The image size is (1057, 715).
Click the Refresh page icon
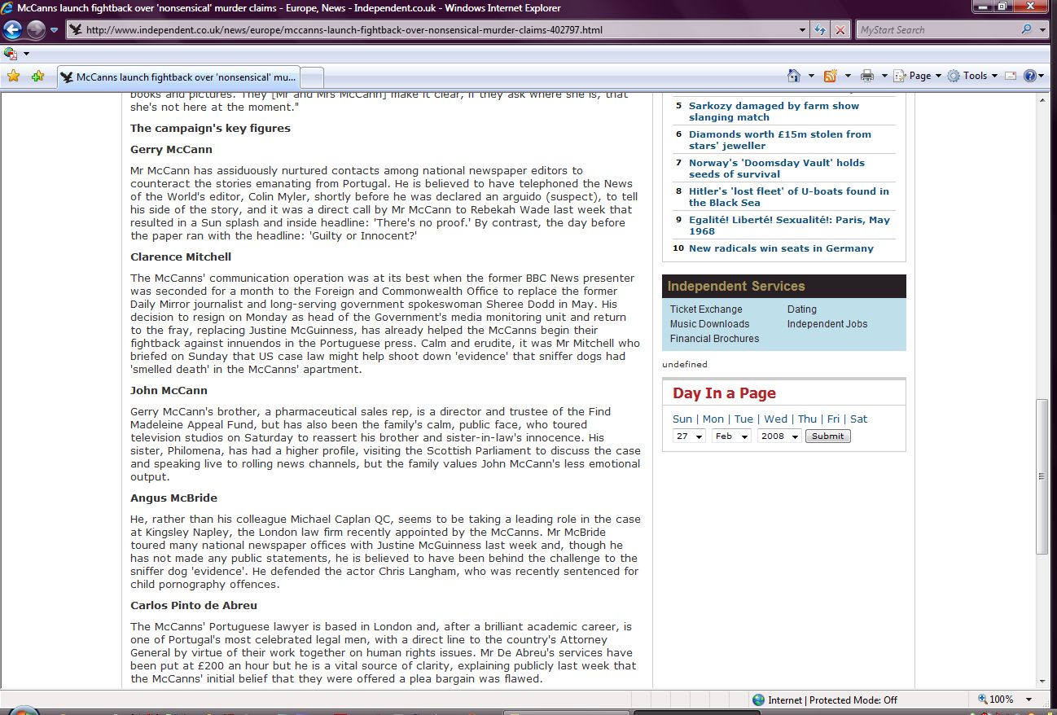point(821,30)
